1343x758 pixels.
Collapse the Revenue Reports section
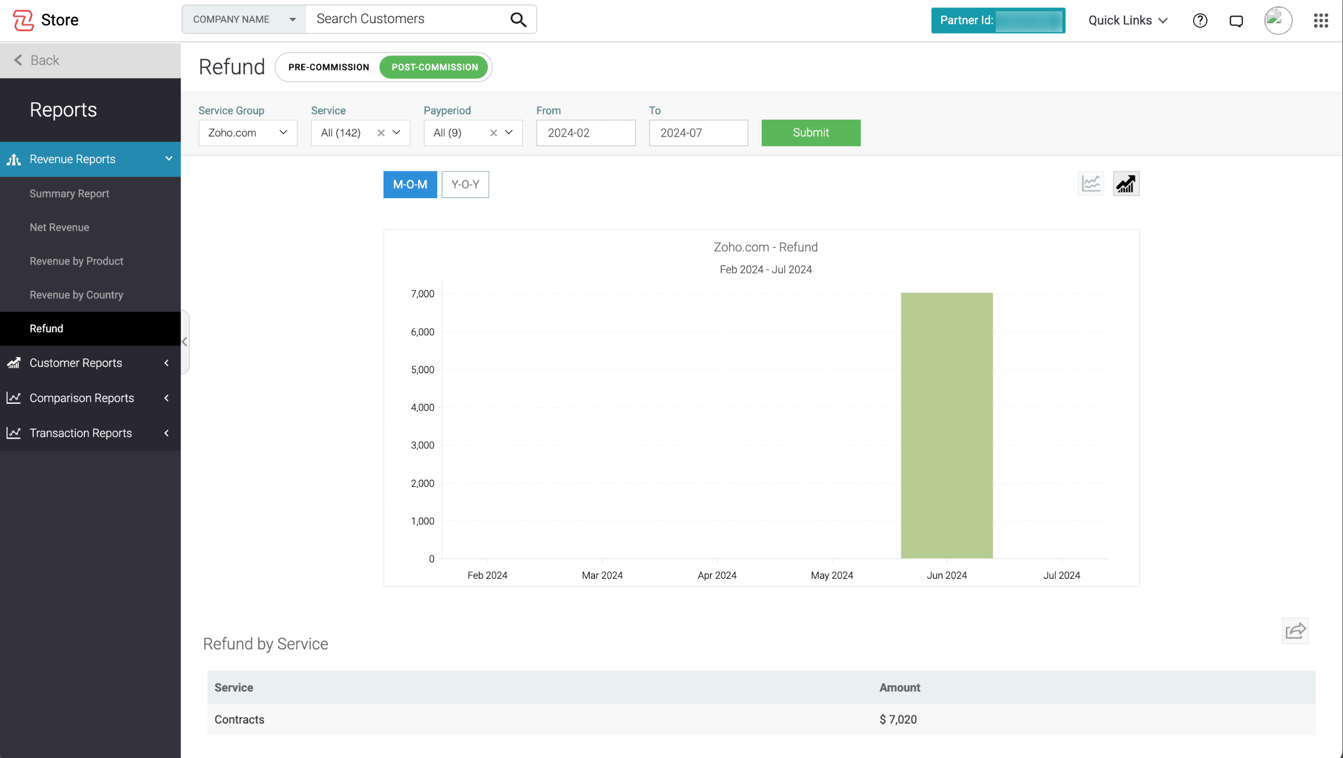pos(169,159)
